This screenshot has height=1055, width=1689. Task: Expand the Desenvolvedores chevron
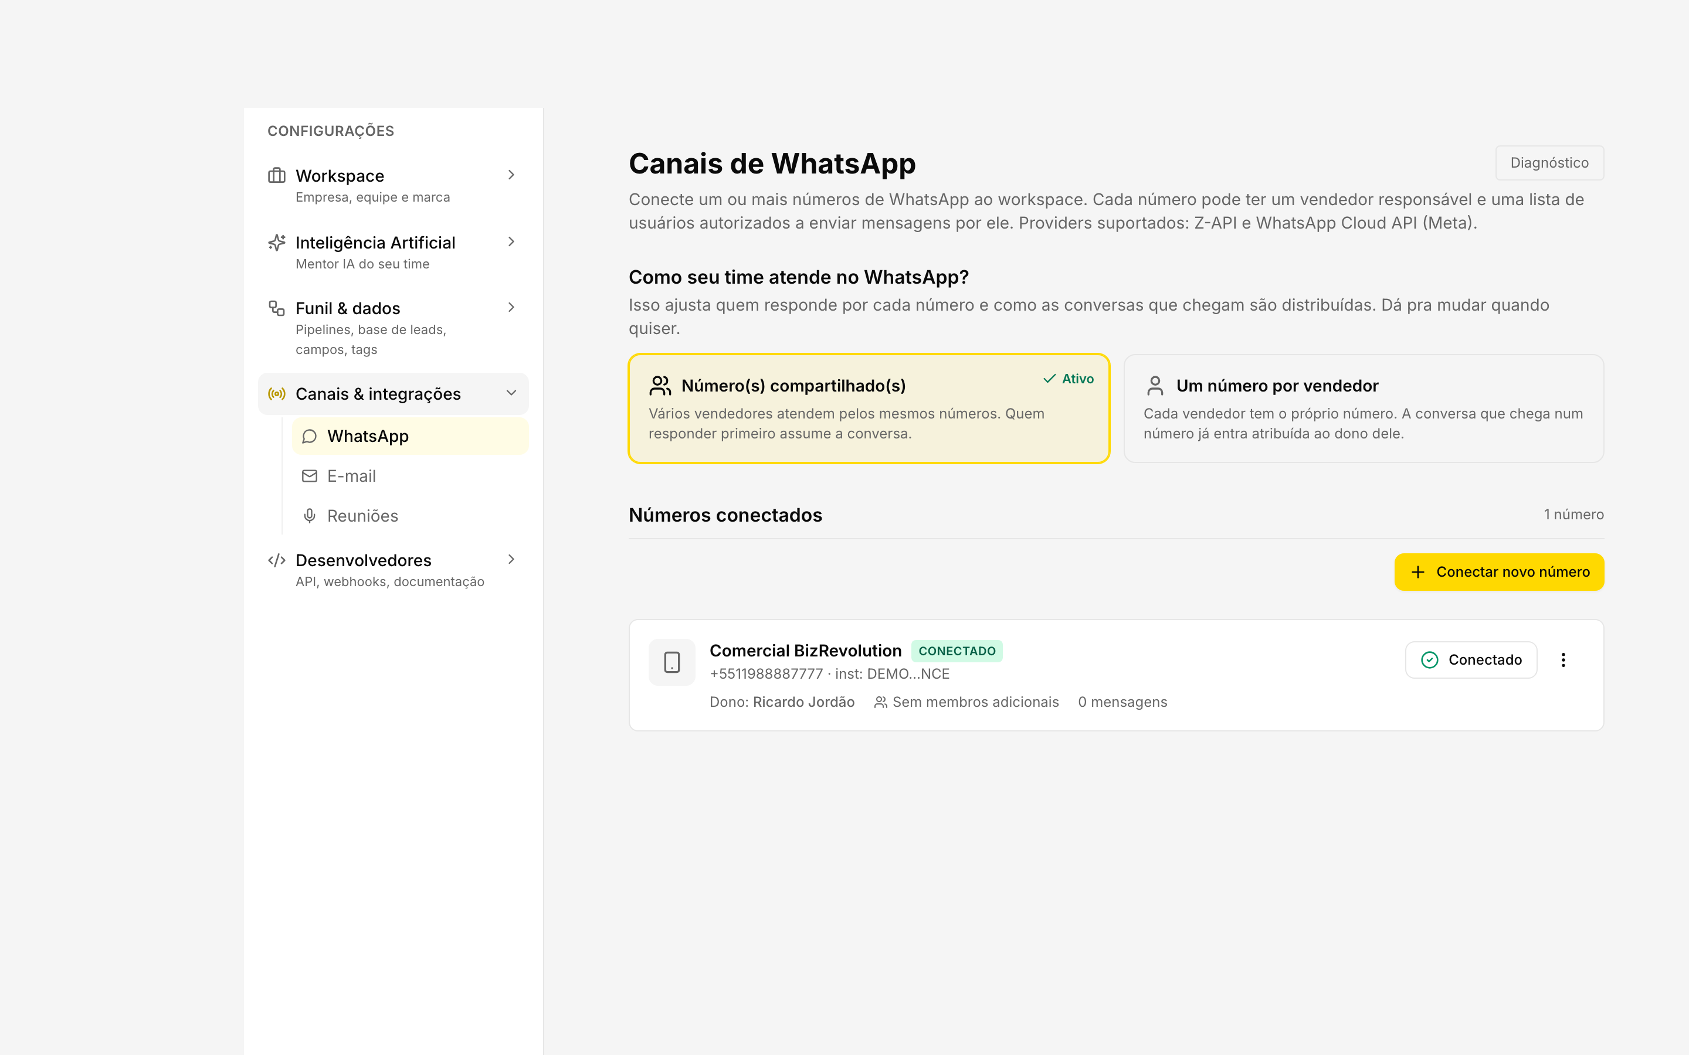511,560
